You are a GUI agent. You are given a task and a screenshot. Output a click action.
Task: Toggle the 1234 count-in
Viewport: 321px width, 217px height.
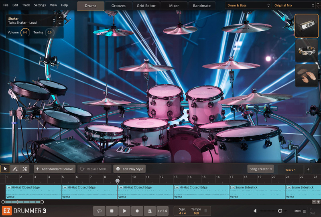pos(163,211)
